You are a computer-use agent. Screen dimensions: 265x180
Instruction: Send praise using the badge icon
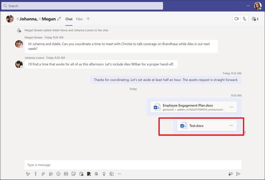[104, 174]
